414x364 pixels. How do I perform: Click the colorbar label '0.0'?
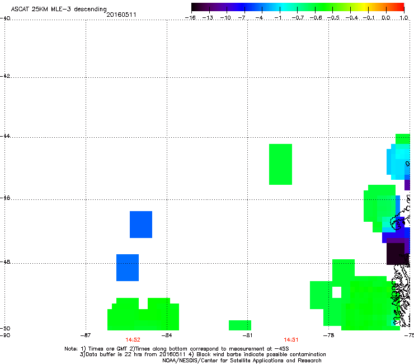(386, 18)
